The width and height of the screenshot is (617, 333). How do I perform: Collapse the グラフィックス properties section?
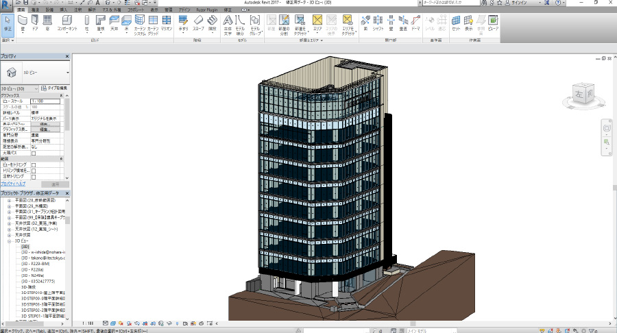tap(62, 95)
